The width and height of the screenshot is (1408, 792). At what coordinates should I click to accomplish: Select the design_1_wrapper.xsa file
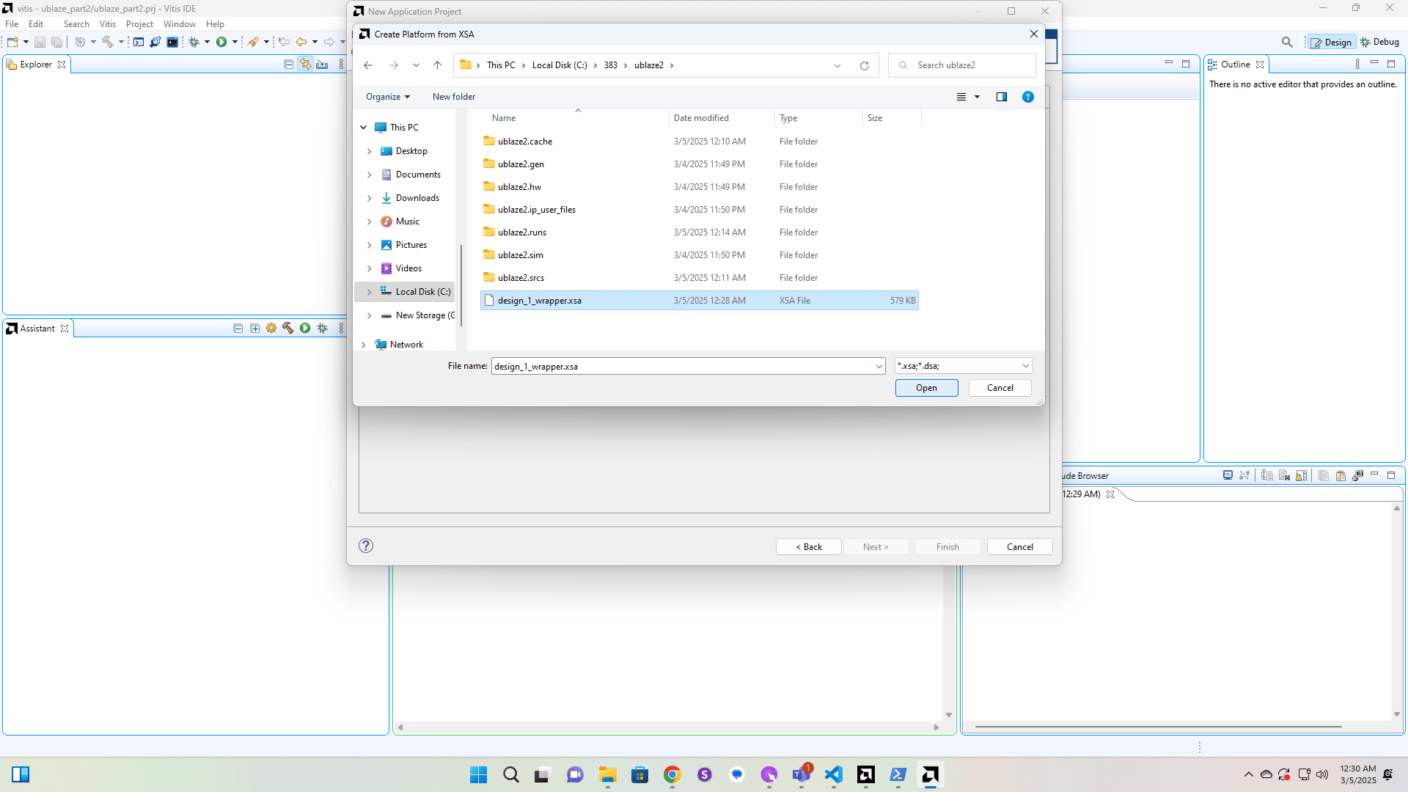(x=540, y=301)
